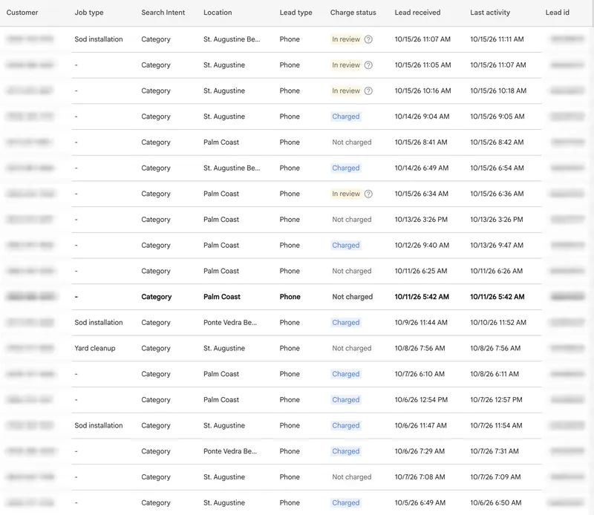
Task: Select bold unread lead 10/11/26 5:42 AM
Action: click(x=297, y=297)
